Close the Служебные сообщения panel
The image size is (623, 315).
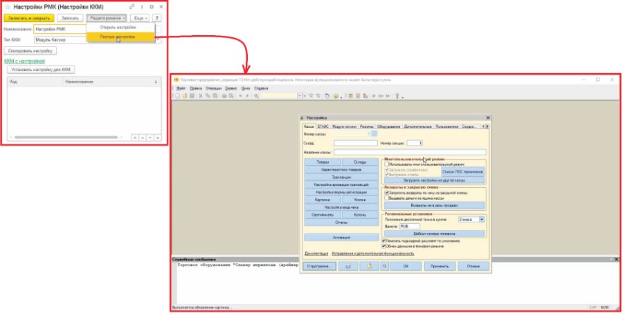616,260
